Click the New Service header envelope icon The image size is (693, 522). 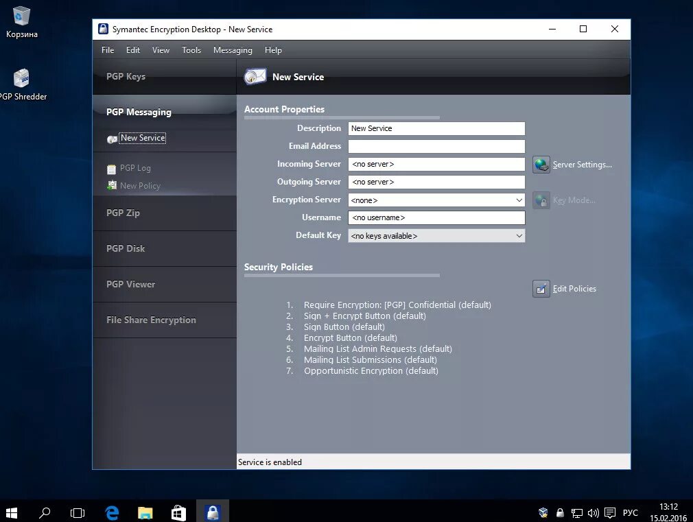point(255,76)
